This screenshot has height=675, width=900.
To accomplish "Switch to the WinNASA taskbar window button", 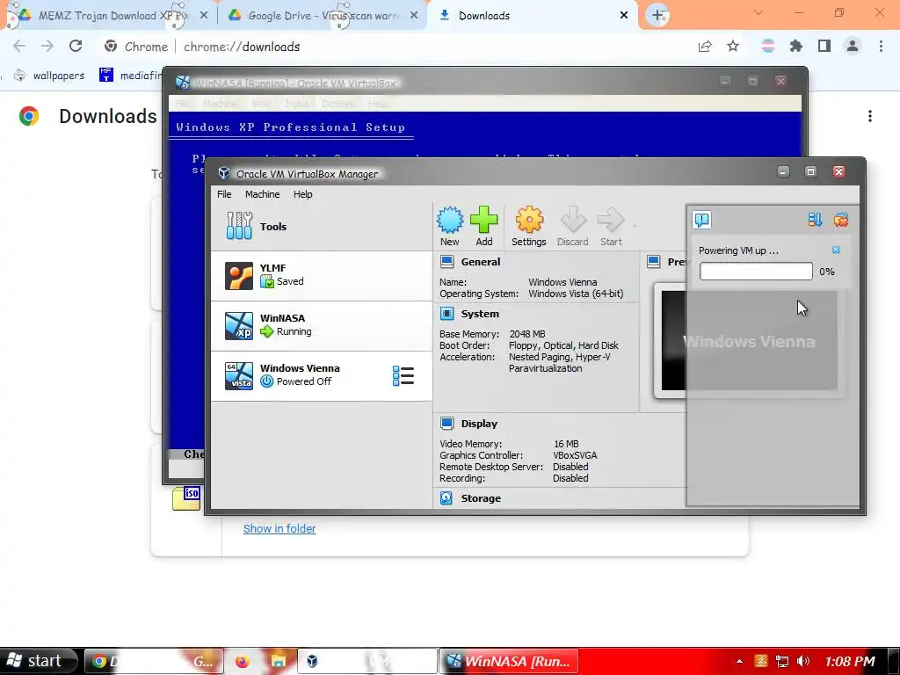I will 509,661.
